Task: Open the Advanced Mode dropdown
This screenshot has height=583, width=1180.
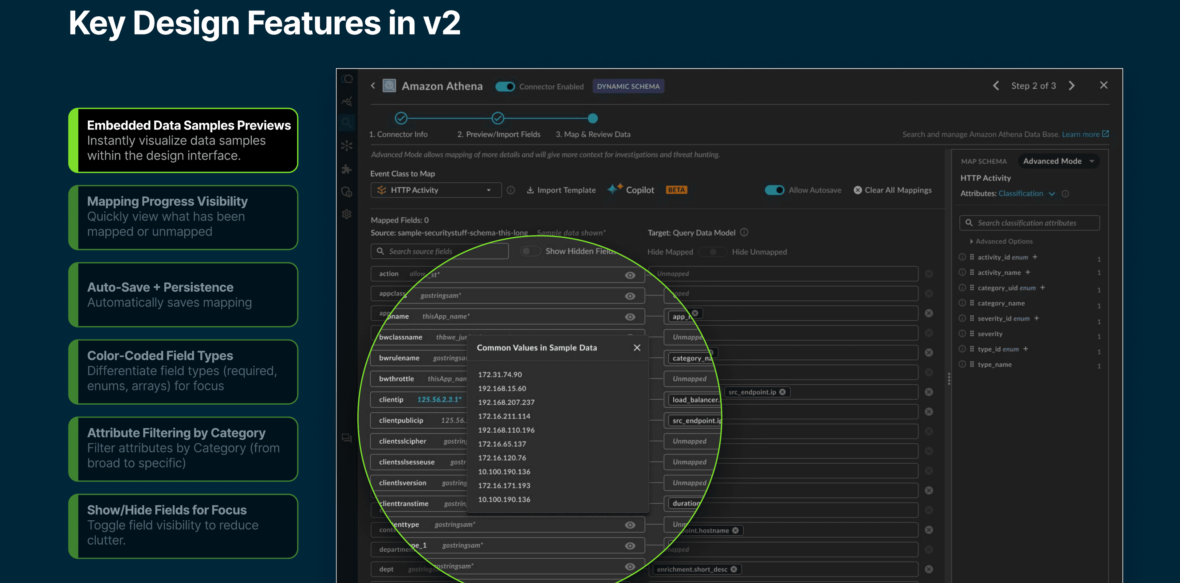Action: [x=1058, y=161]
